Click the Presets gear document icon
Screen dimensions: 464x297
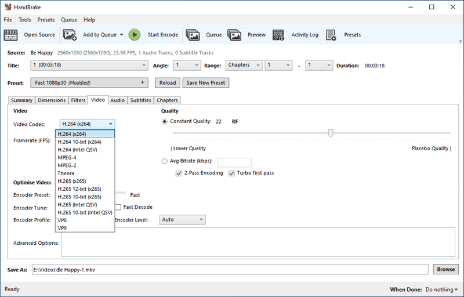coord(331,35)
